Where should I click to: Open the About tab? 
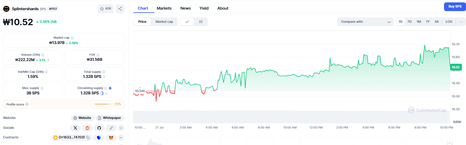click(x=223, y=8)
